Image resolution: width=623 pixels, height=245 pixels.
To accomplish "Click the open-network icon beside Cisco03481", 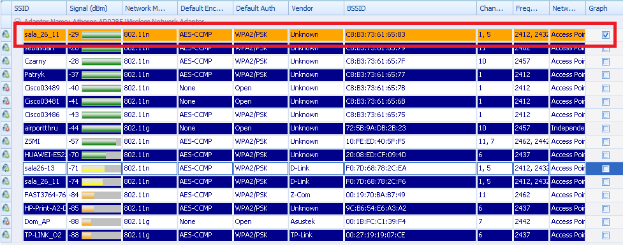I will click(6, 101).
